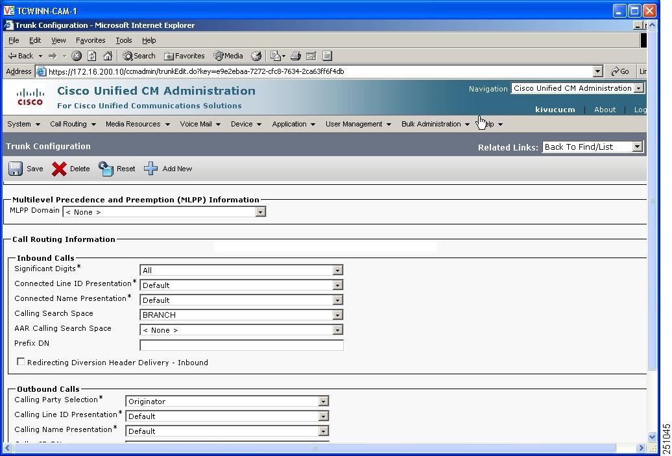The width and height of the screenshot is (672, 456).
Task: Stop page loading in IE toolbar
Action: [x=77, y=56]
